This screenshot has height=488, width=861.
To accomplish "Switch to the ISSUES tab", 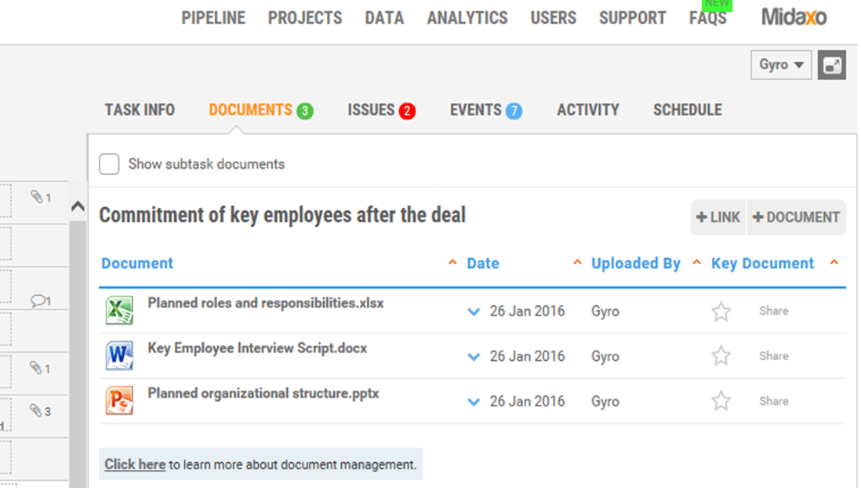I will pos(371,110).
